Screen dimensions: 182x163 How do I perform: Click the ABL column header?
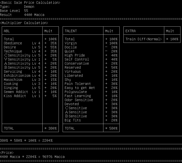point(7,31)
